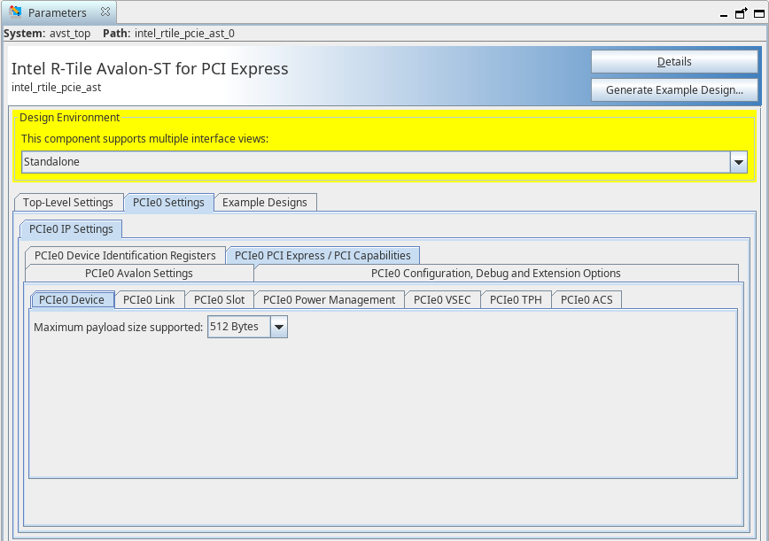Viewport: 769px width, 541px height.
Task: Select the PCIe0 Device sub-tab
Action: [72, 300]
